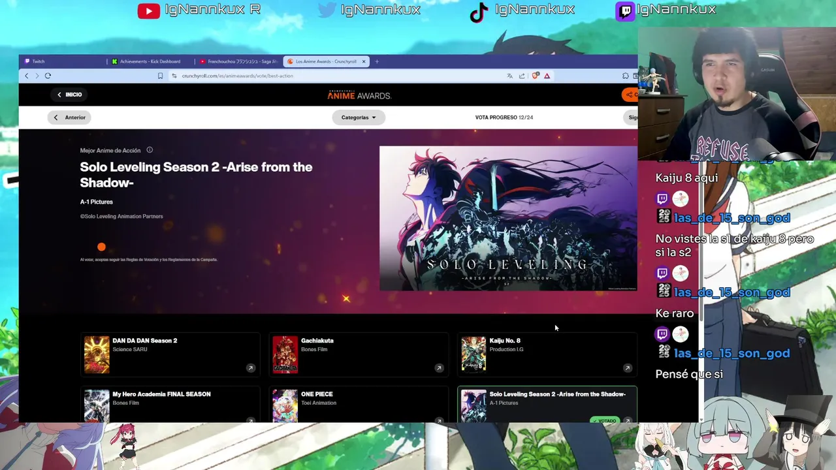Reload the Crunchyroll page

[48, 76]
